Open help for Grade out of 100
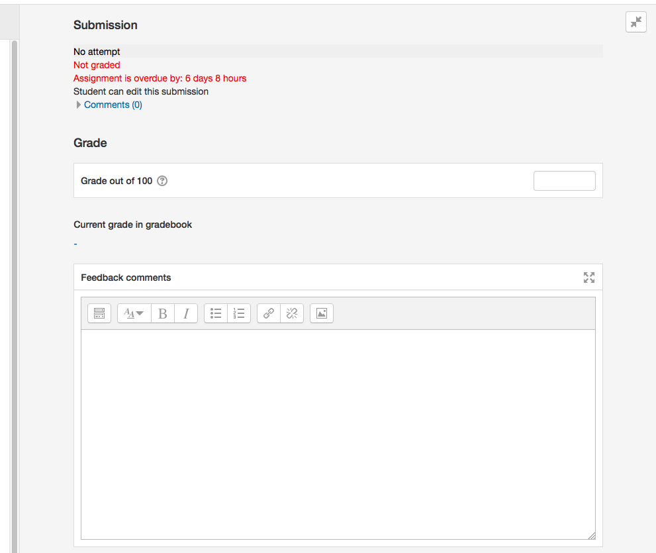656x553 pixels. [162, 181]
